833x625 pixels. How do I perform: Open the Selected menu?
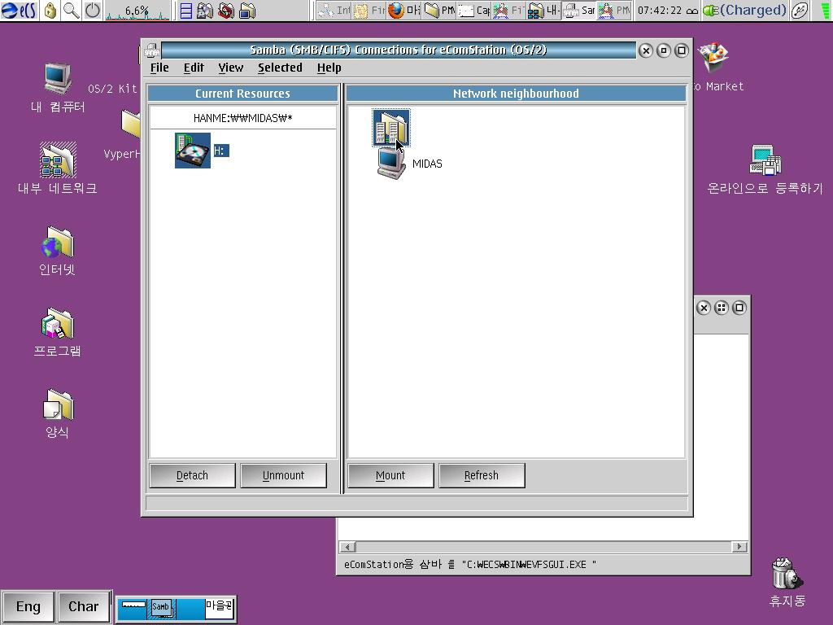click(x=280, y=68)
